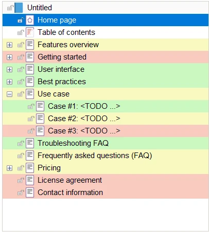This screenshot has height=232, width=209.
Task: Click the Table of contents red list icon
Action: [30, 32]
